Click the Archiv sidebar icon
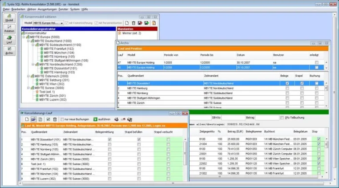Screen dimensions: 339x188 point(9,51)
